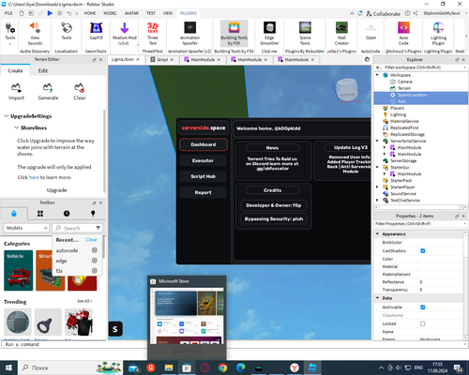This screenshot has height=375, width=469.
Task: Toggle the Locked checkbox
Action: (423, 323)
